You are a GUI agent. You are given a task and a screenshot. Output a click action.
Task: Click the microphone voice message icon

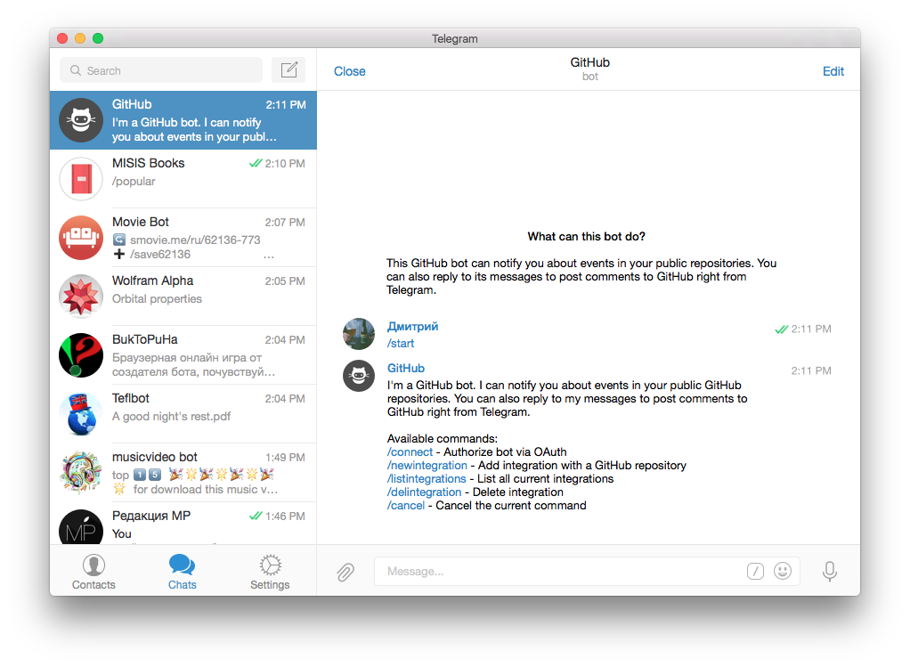829,571
